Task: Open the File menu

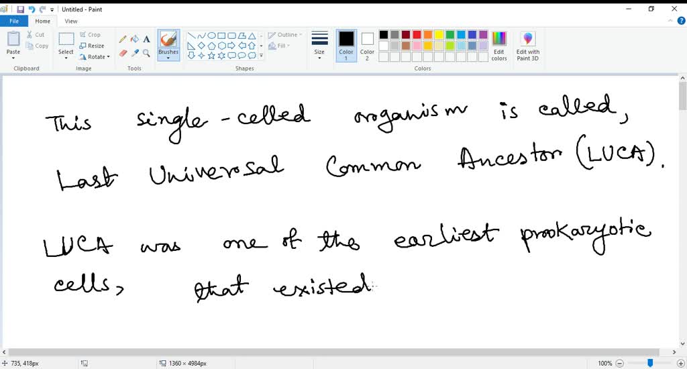Action: 13,21
